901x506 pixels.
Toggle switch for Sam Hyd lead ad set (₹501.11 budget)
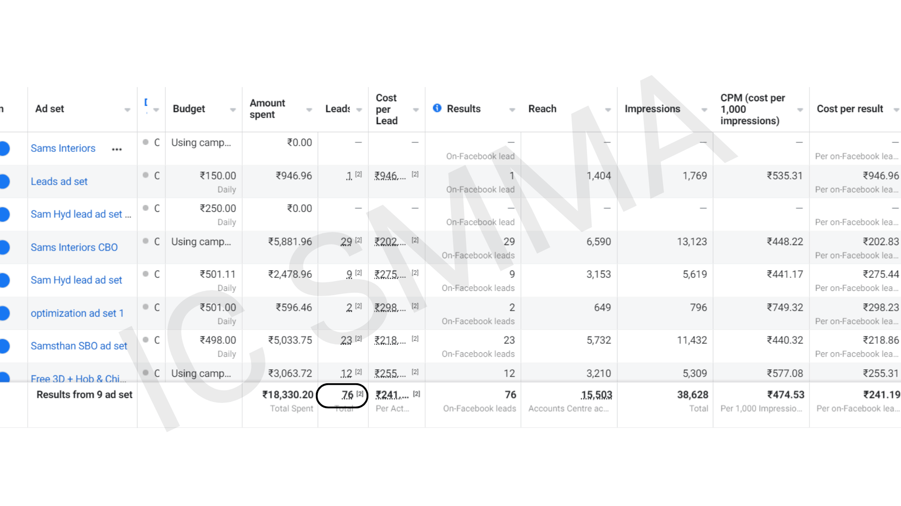point(4,280)
